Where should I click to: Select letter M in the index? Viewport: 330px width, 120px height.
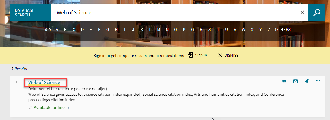(x=159, y=30)
